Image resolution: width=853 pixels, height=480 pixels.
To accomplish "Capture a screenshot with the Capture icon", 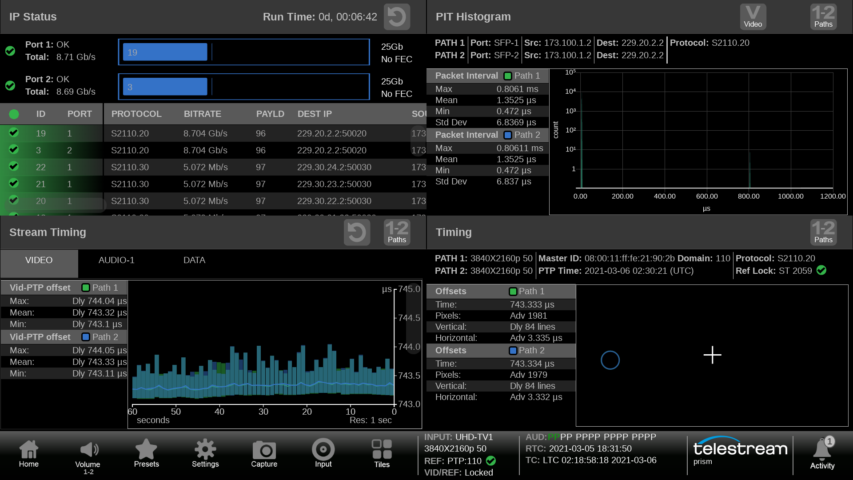I will (x=264, y=454).
